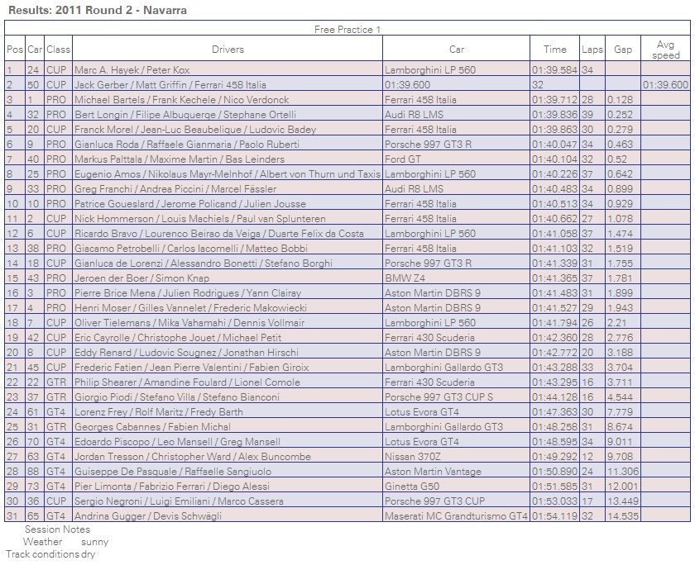Click the "Results: 2011 Round 2 - Navarra" heading
695x565 pixels.
click(x=97, y=11)
